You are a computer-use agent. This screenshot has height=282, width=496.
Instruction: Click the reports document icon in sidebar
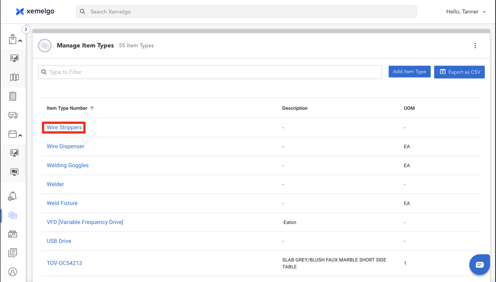[13, 253]
